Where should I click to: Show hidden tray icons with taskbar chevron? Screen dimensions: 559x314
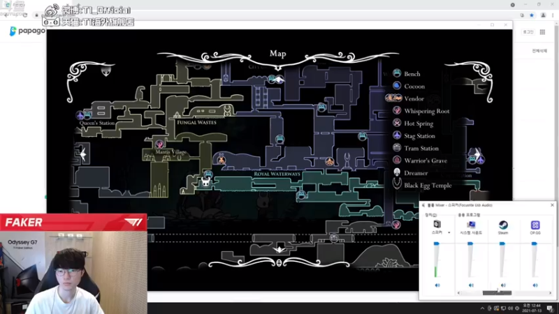click(x=482, y=308)
